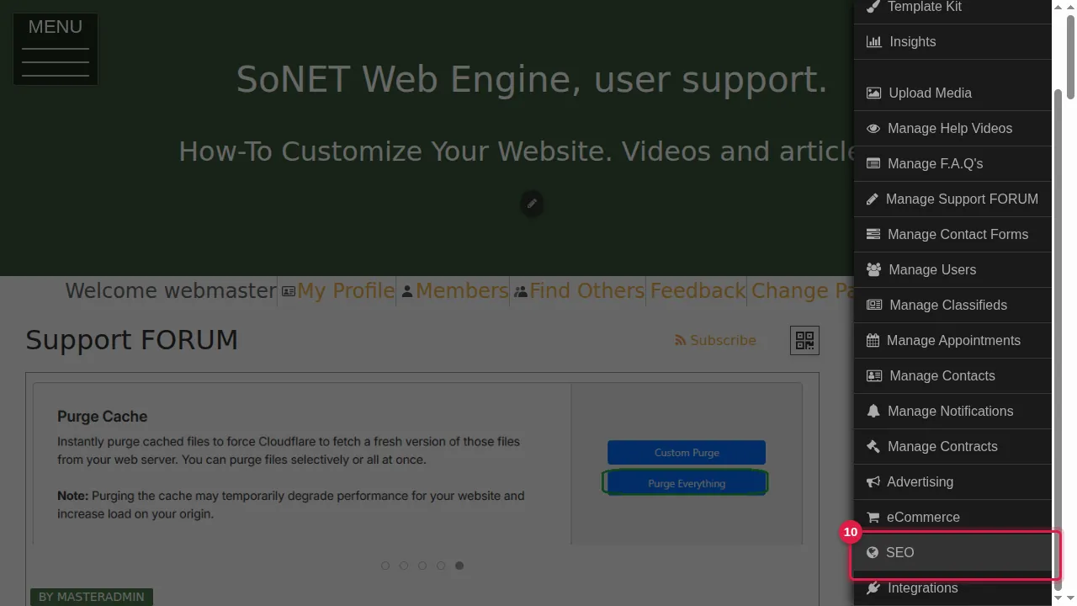Open Manage Support FORUM
The height and width of the screenshot is (606, 1077).
coord(952,199)
